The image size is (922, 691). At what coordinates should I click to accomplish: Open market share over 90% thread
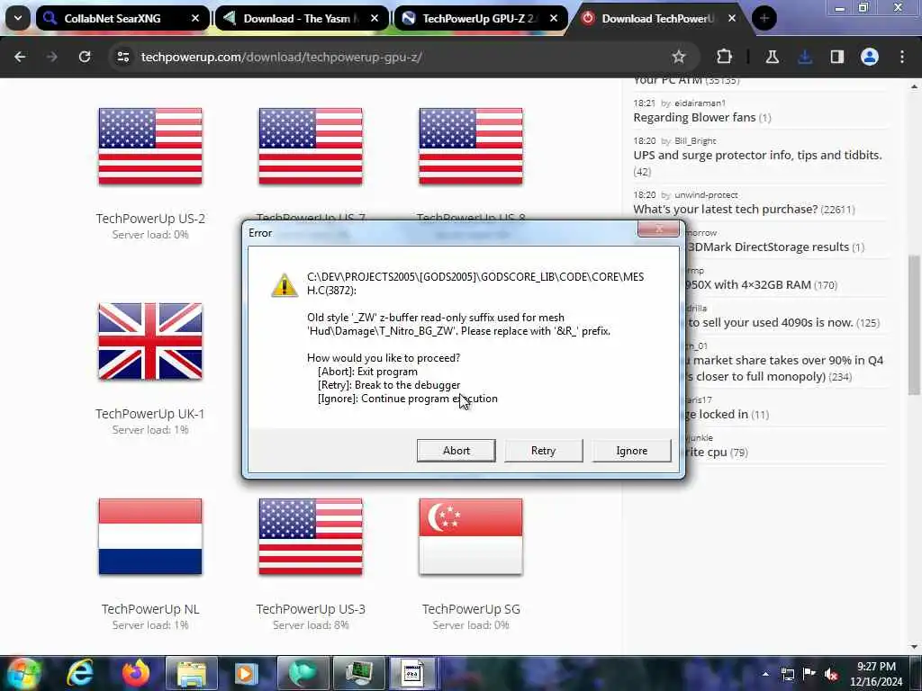click(784, 368)
